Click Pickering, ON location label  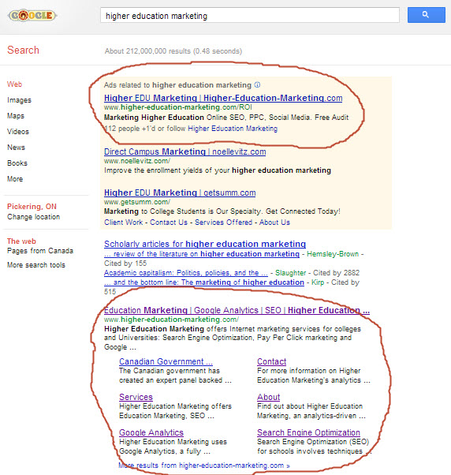(32, 207)
